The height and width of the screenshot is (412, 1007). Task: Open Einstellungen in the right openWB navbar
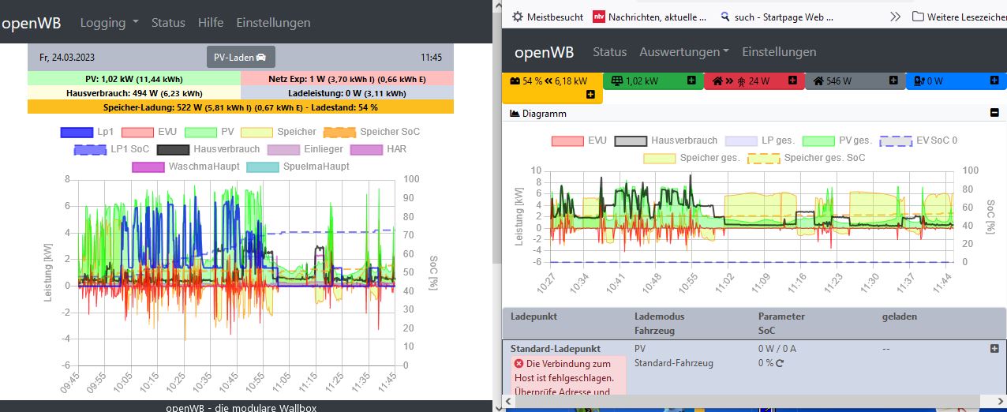coord(779,51)
